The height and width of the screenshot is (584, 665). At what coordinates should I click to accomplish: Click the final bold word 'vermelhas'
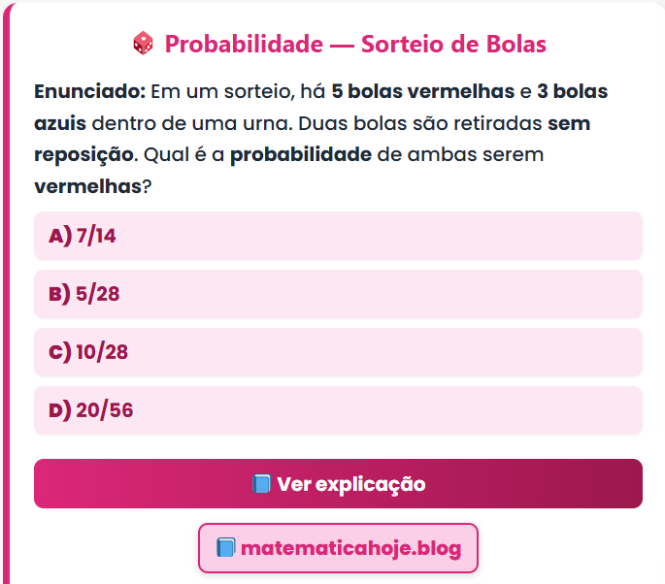click(x=87, y=186)
